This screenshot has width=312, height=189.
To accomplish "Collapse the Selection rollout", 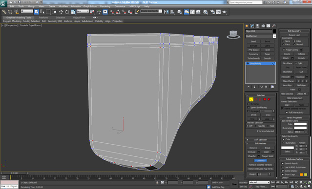I will click(x=261, y=95).
